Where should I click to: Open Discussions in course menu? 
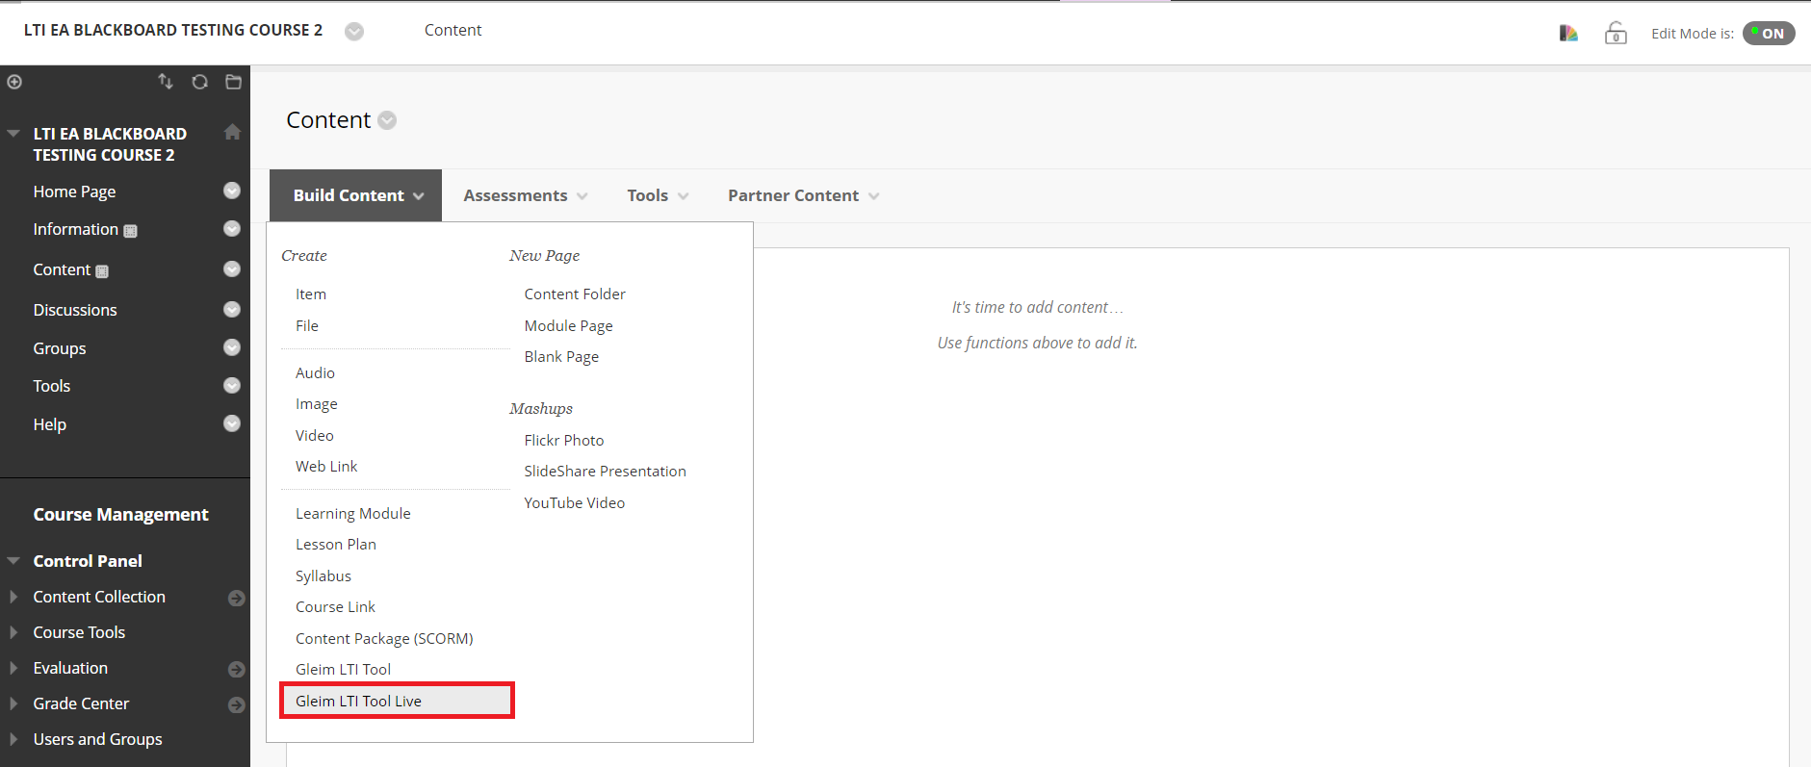tap(75, 310)
